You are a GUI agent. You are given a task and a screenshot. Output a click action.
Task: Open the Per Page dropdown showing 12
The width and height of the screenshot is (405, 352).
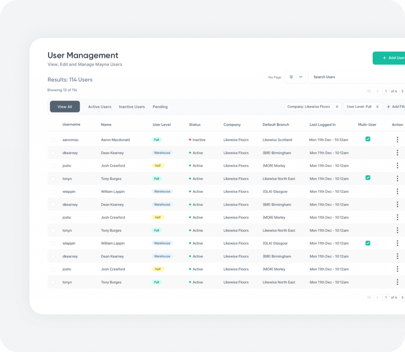[x=295, y=77]
